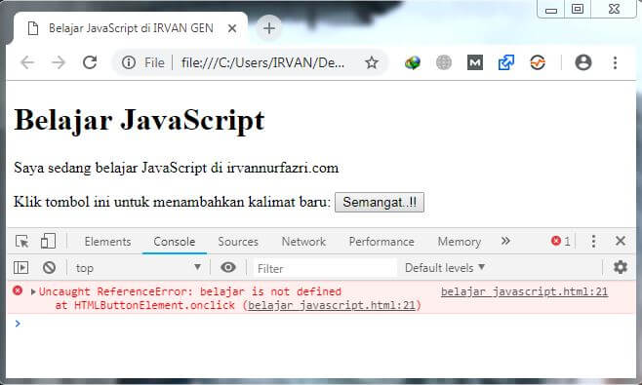Go forward with the forward arrow

pos(59,62)
